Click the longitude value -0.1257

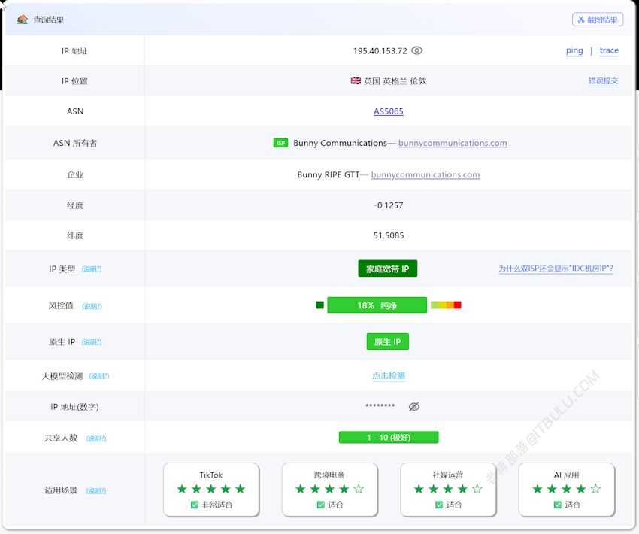pyautogui.click(x=389, y=205)
